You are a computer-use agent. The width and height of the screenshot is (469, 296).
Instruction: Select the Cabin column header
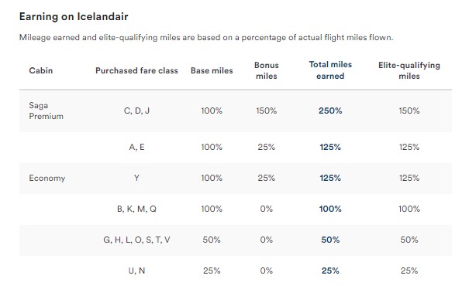40,70
